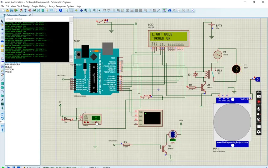Open the Template menu
Screen dimensions: 268x168
pos(61,6)
